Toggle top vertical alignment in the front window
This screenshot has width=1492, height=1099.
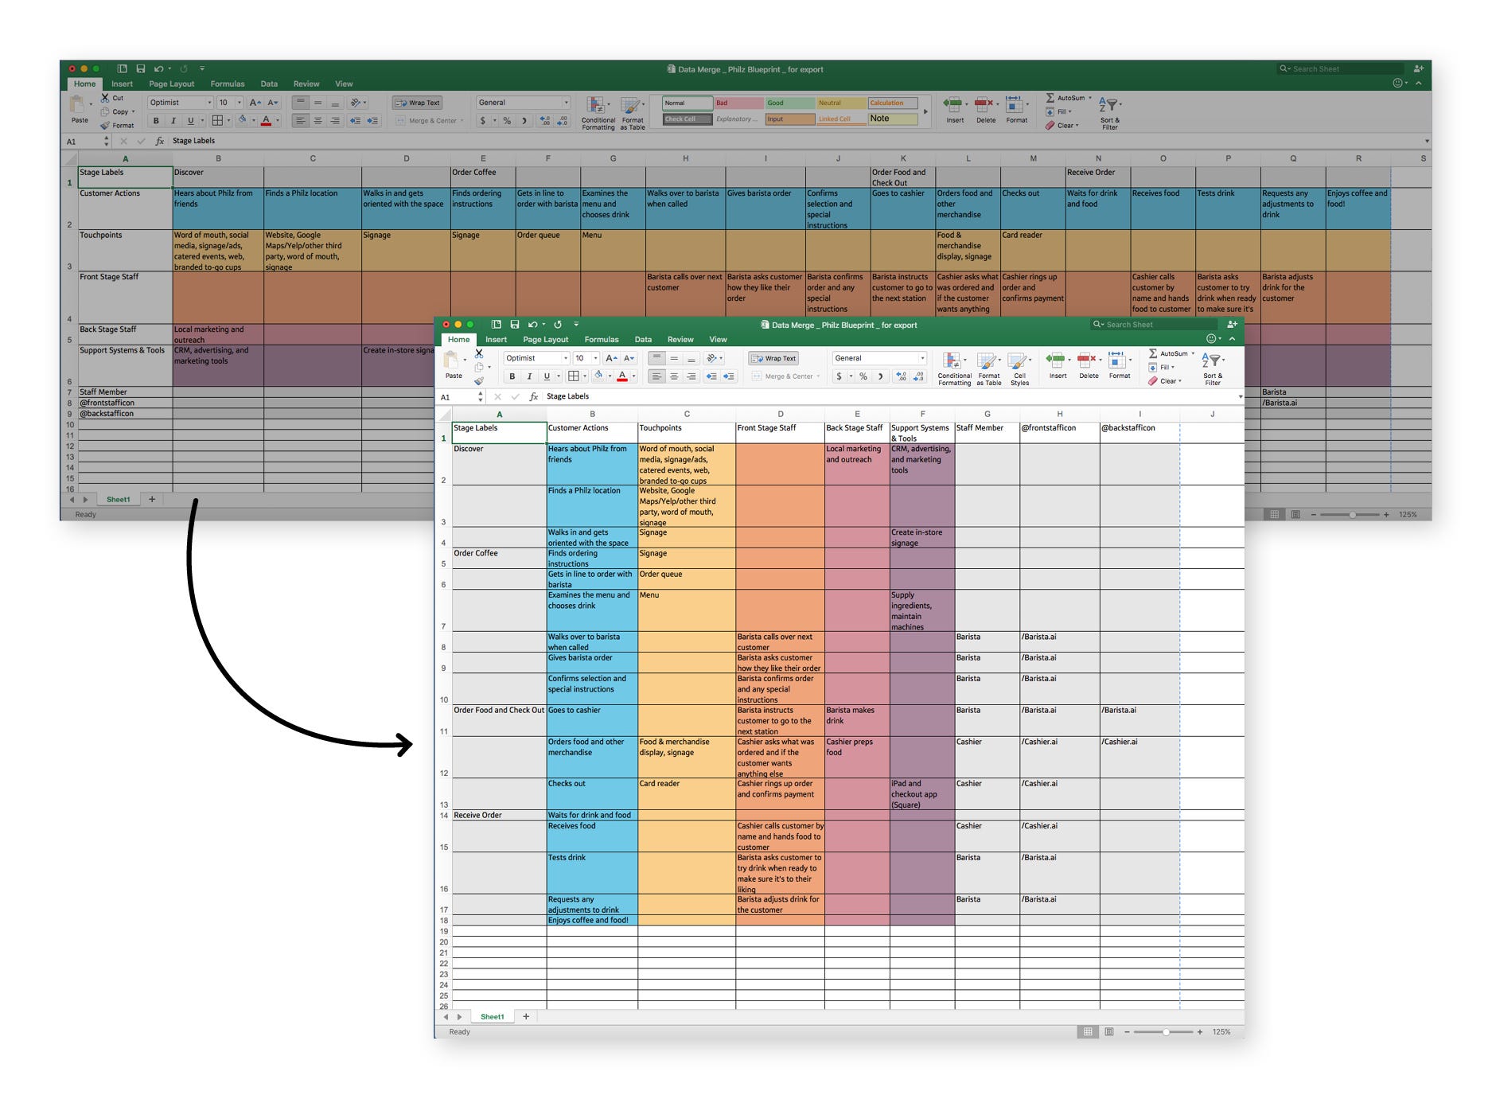(656, 358)
